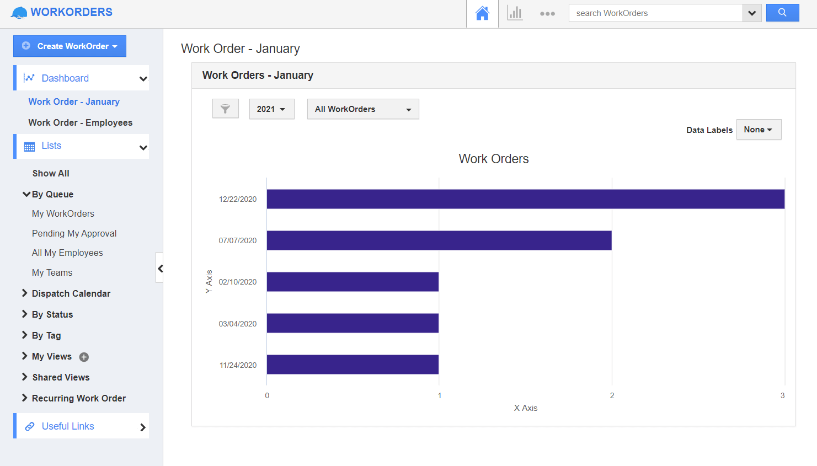Click the Create WorkOrder button
The width and height of the screenshot is (817, 466).
point(70,46)
